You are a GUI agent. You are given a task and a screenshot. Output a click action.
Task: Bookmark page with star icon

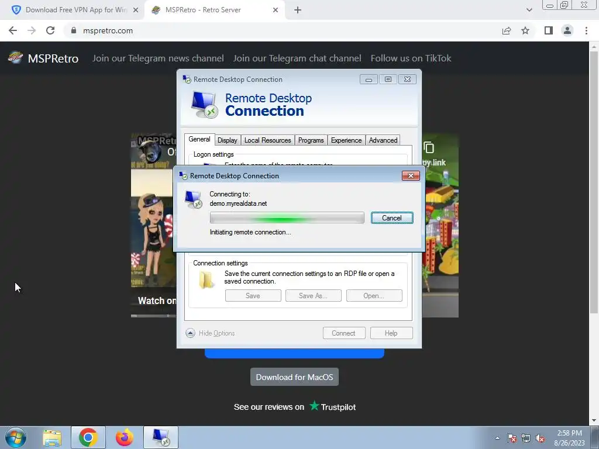(525, 30)
